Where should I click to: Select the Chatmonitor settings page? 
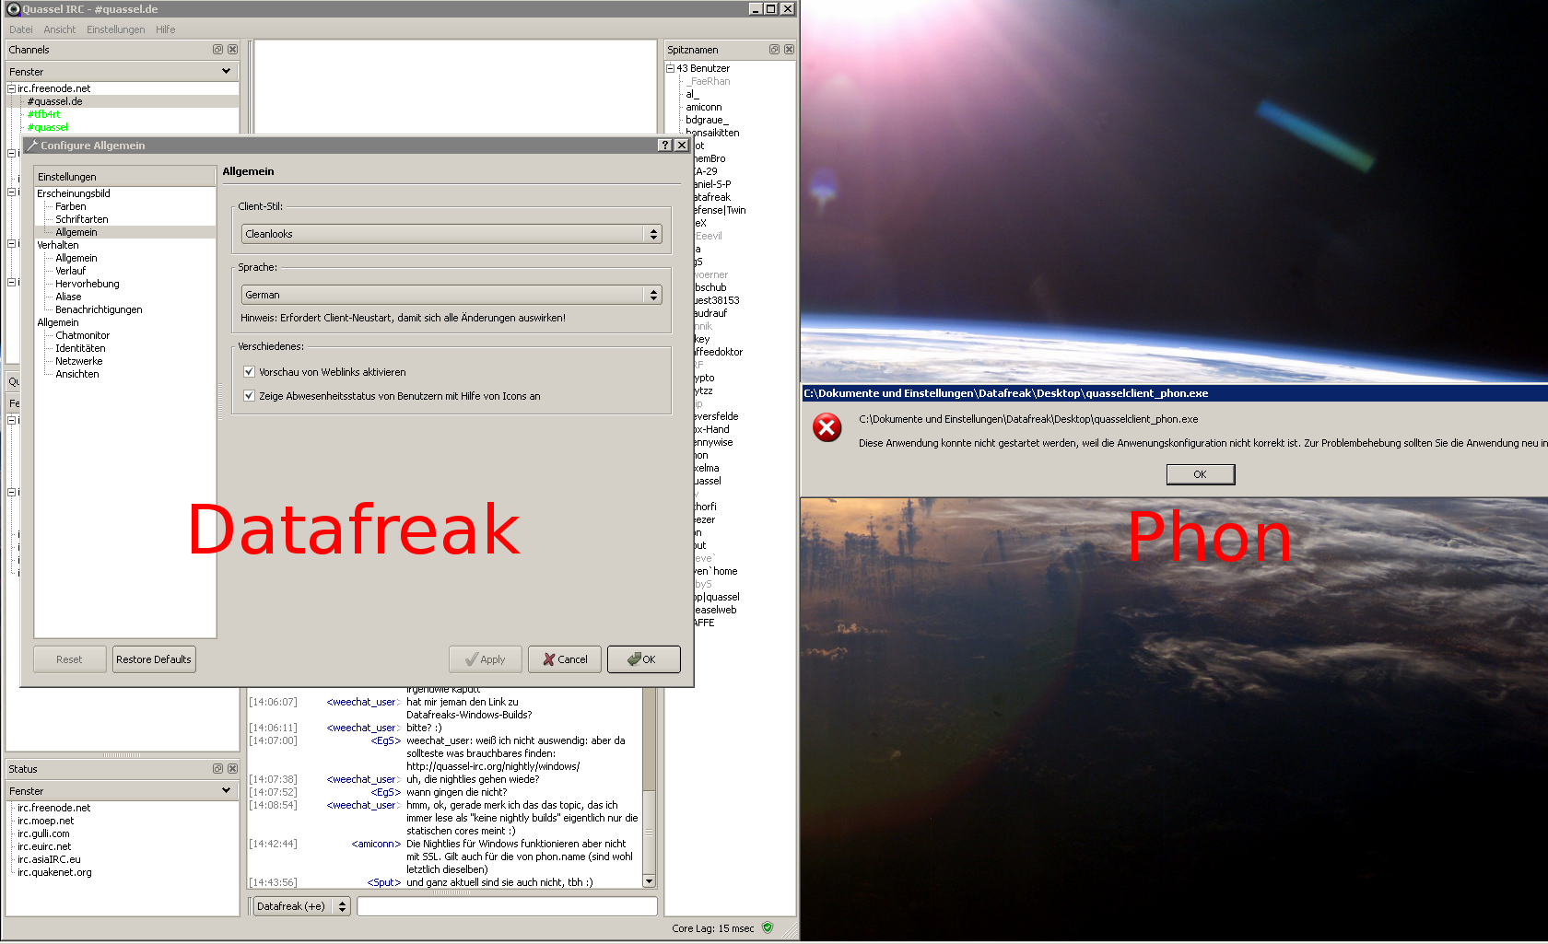click(83, 335)
